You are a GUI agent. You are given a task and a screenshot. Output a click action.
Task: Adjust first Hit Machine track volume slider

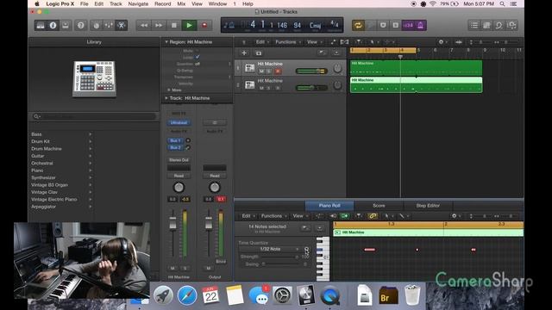click(311, 71)
